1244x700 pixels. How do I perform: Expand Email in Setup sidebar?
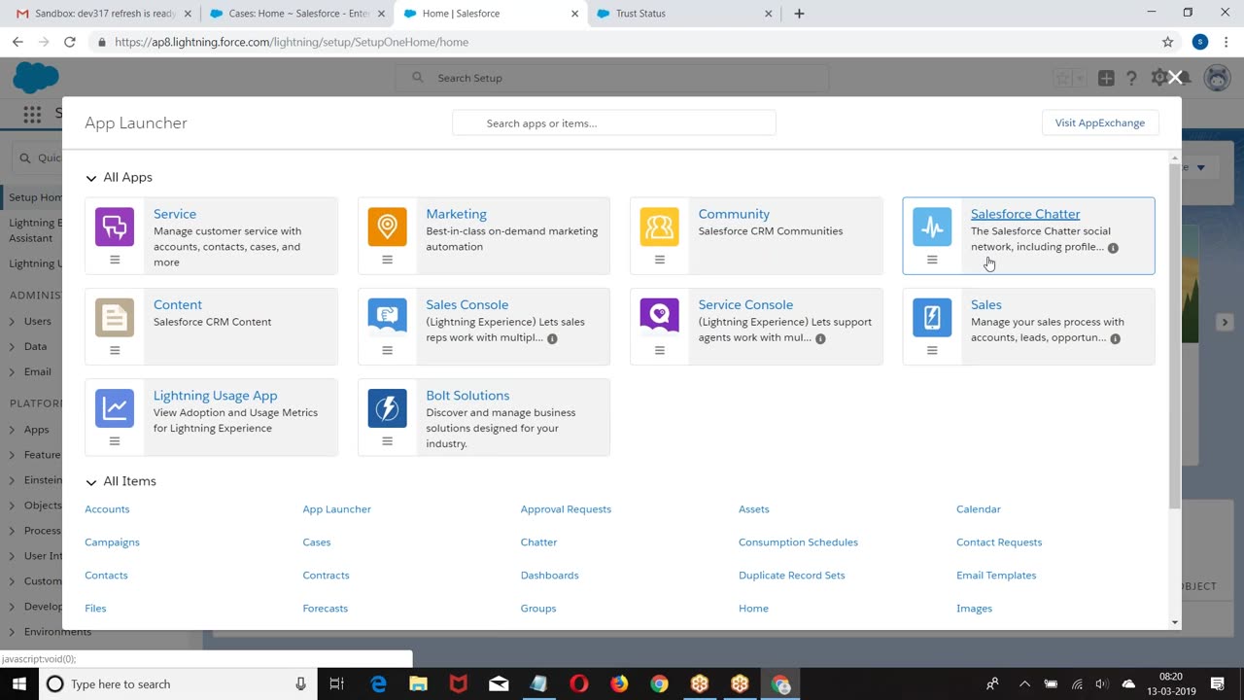12,372
